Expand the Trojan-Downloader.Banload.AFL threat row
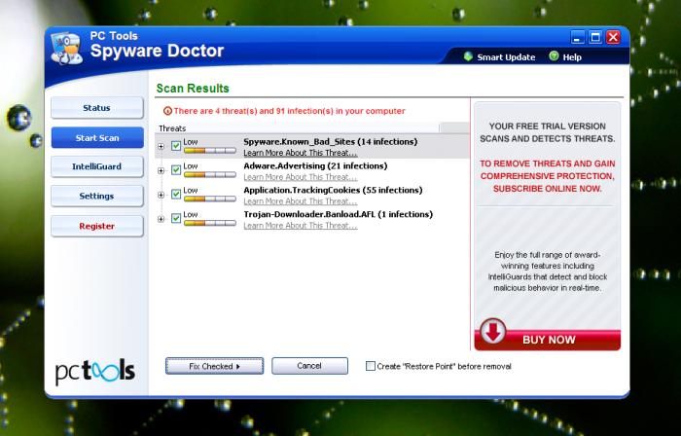This screenshot has height=436, width=681. [x=161, y=219]
